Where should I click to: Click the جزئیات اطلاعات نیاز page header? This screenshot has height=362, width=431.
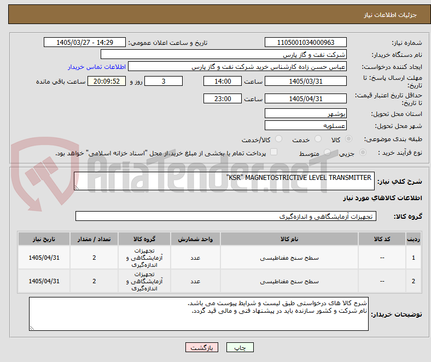coord(391,15)
